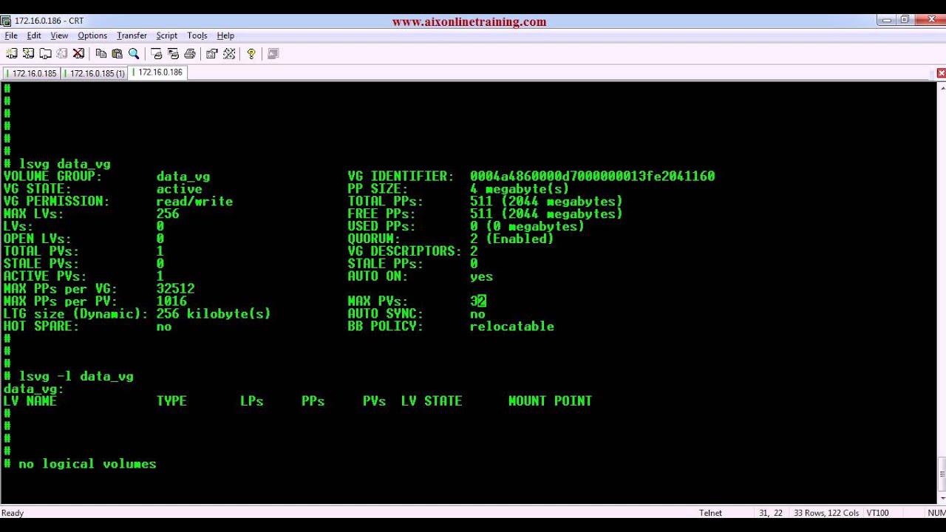Click the 'active' VG STATE value
The width and height of the screenshot is (946, 532).
click(179, 188)
